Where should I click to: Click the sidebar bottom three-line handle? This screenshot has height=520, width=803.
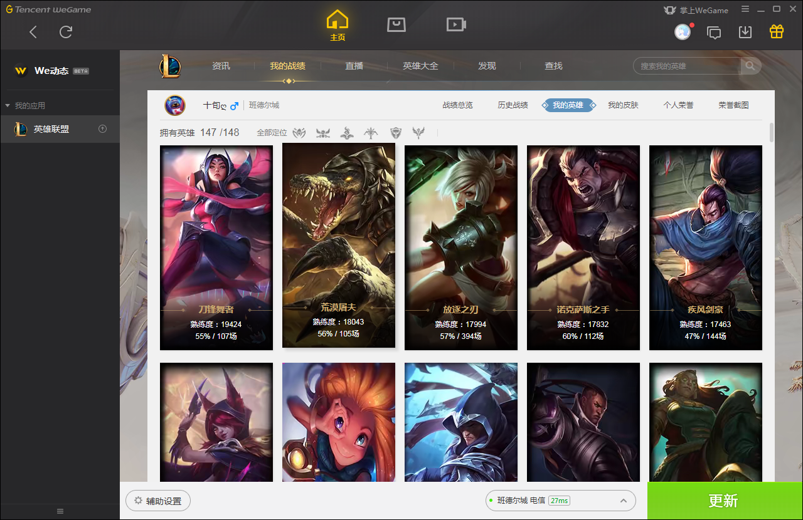(60, 511)
